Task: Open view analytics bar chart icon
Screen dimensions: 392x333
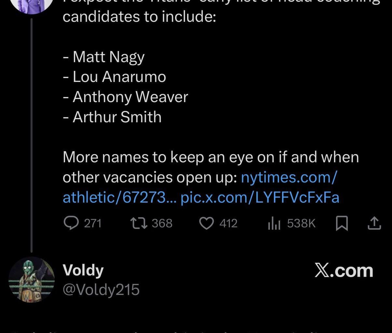Action: click(x=274, y=224)
